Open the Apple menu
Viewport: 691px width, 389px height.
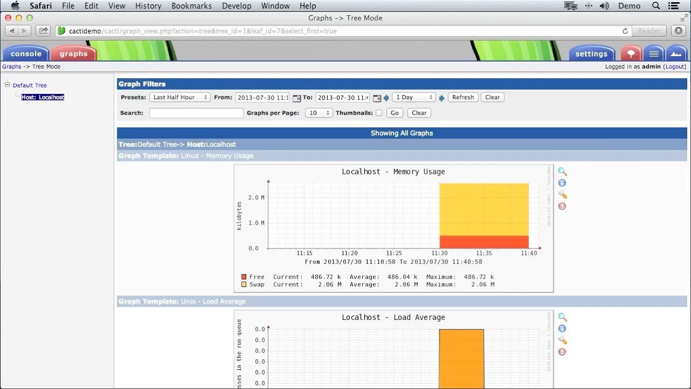(15, 6)
